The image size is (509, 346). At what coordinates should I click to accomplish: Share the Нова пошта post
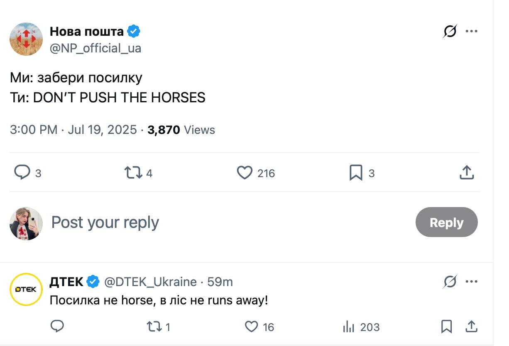point(467,172)
